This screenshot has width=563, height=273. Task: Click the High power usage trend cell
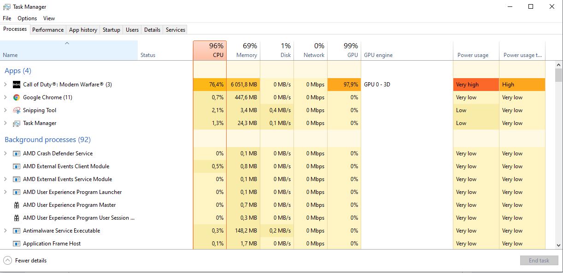(522, 85)
